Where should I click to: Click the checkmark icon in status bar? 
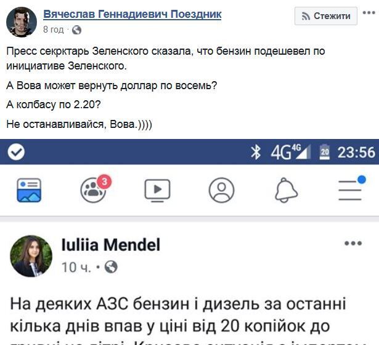[16, 152]
